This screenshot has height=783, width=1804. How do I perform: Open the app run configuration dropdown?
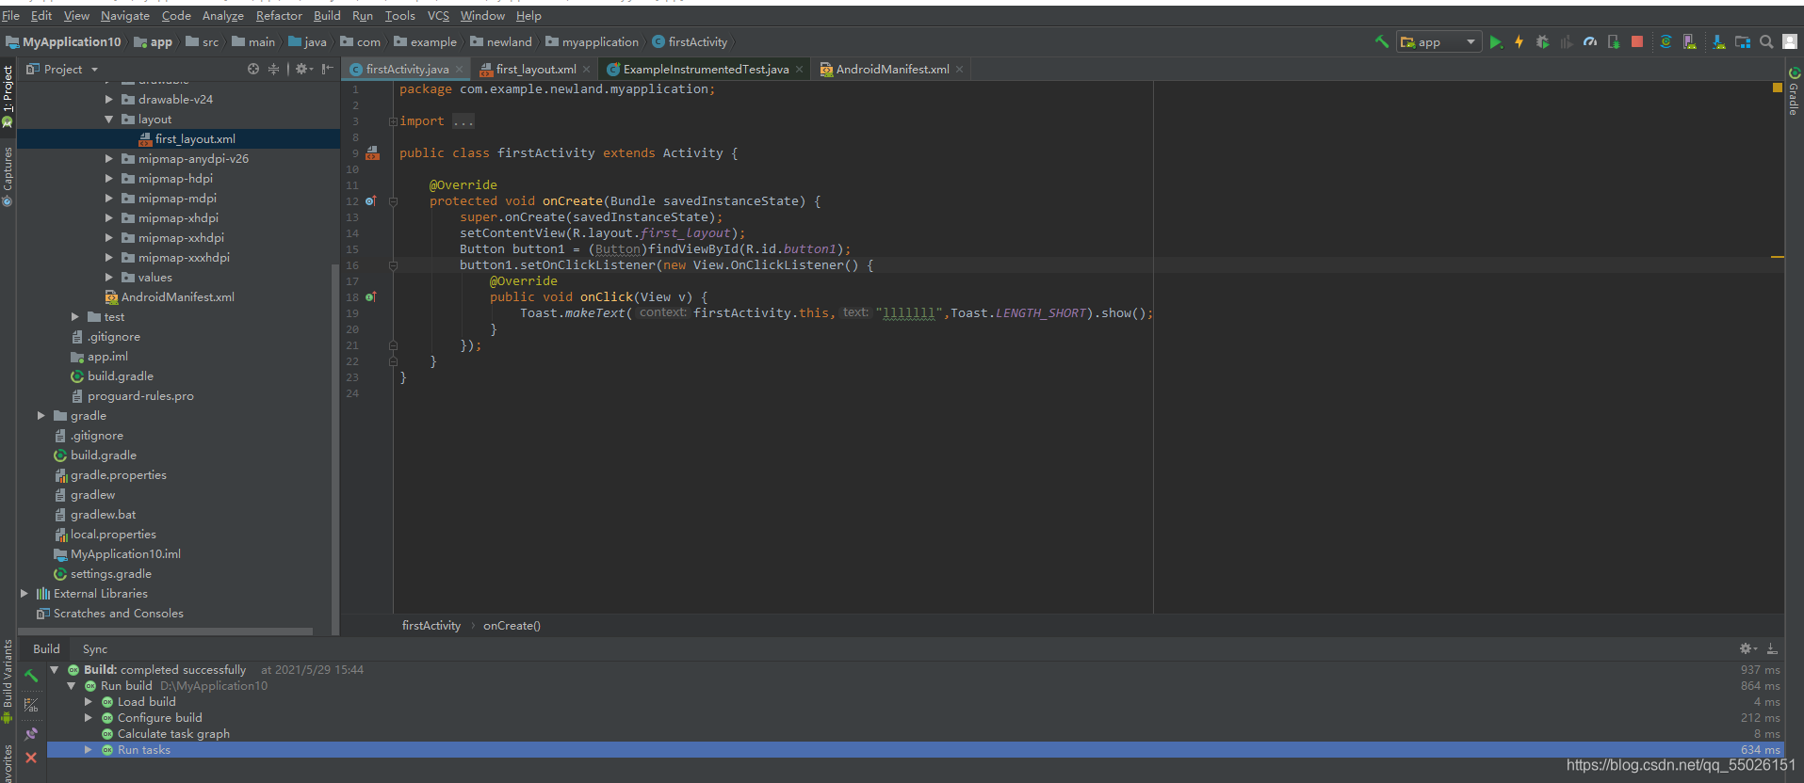point(1438,41)
